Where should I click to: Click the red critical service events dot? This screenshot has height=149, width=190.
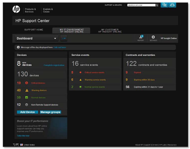(80, 72)
